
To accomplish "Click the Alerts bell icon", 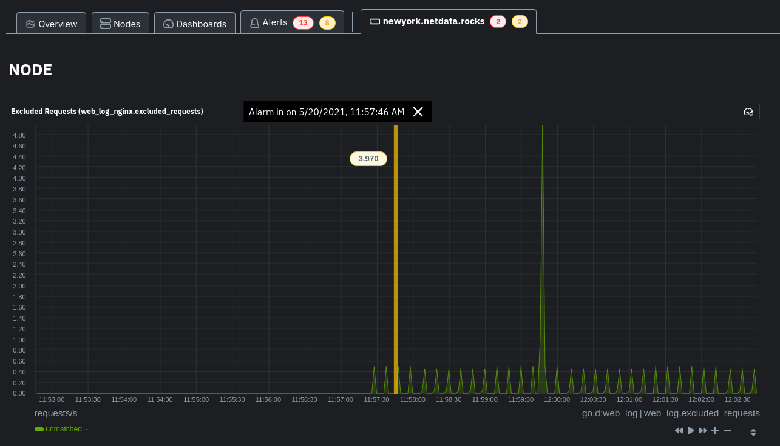I will [x=255, y=23].
